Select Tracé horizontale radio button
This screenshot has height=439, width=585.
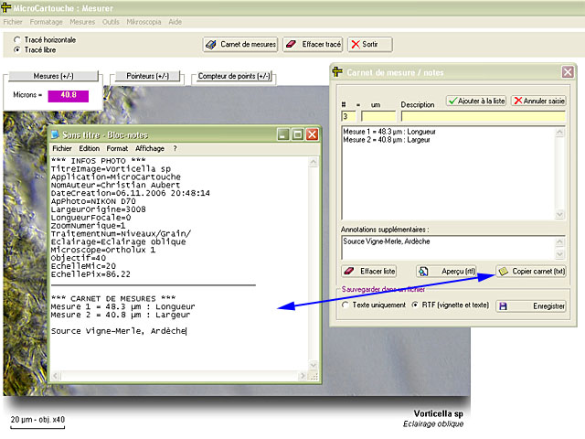[16, 39]
